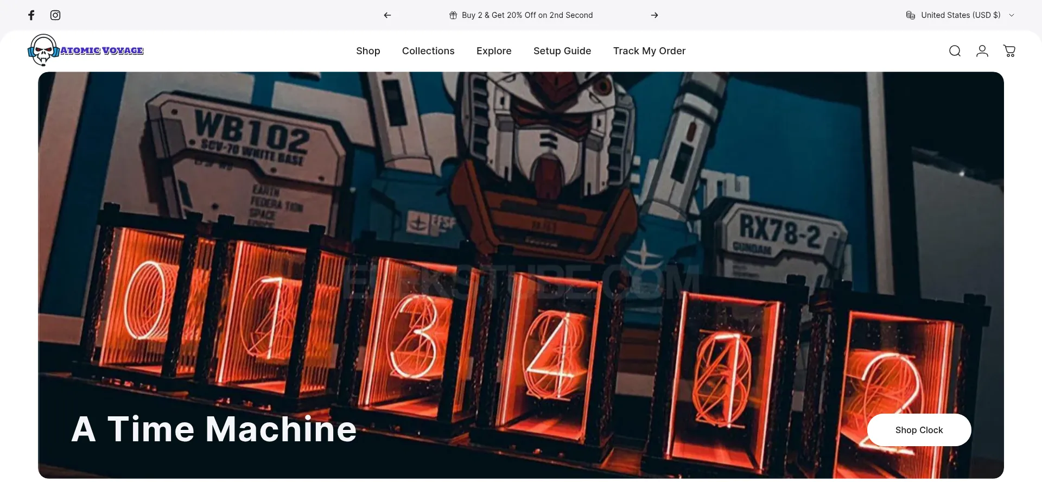This screenshot has height=482, width=1042.
Task: Open the Track My Order page
Action: coord(649,51)
